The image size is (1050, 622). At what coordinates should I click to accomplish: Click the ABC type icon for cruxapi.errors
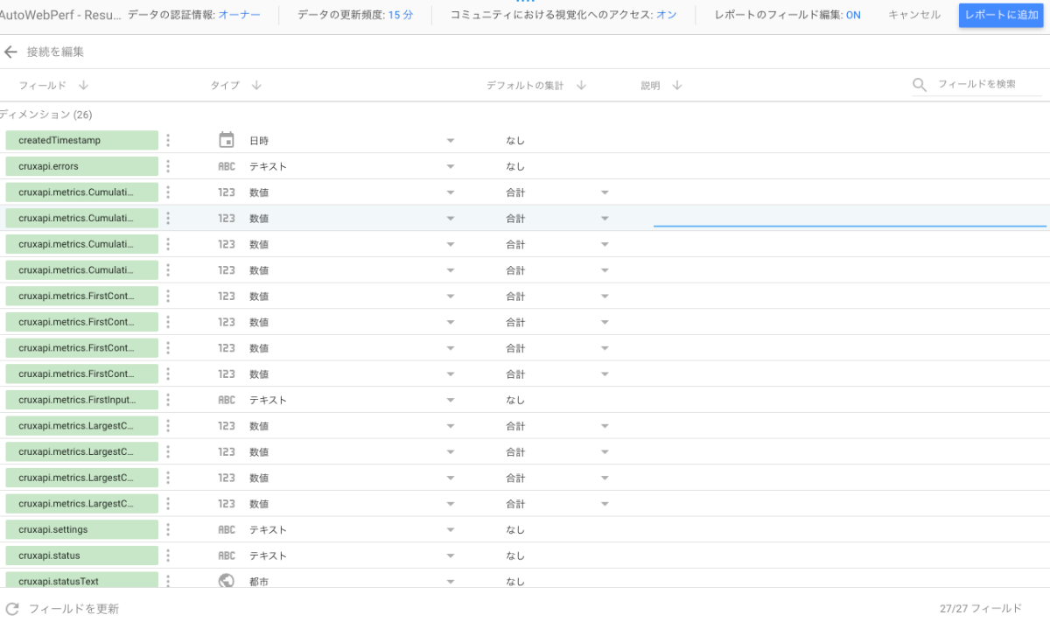coord(227,166)
